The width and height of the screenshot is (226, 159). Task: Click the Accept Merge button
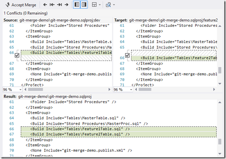pyautogui.click(x=21, y=5)
